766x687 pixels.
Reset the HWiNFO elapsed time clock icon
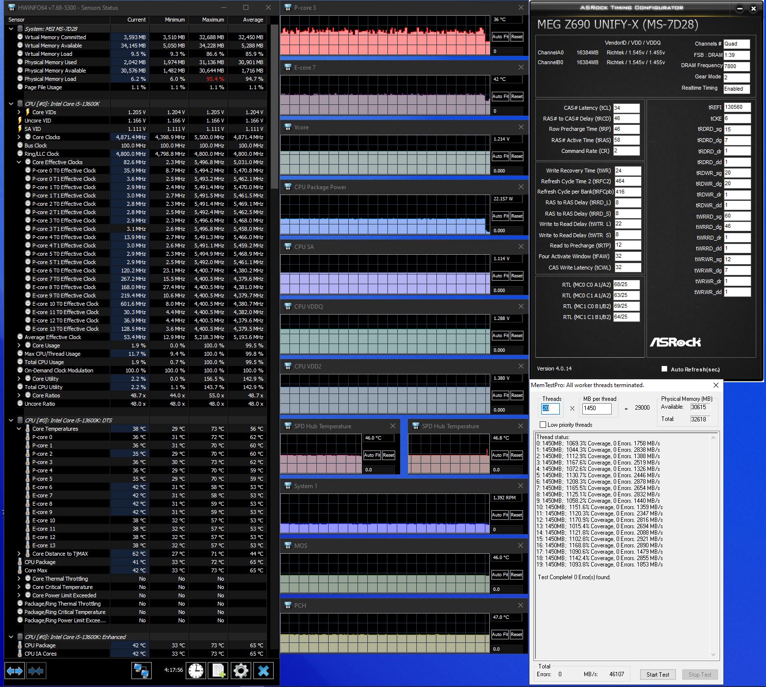196,670
